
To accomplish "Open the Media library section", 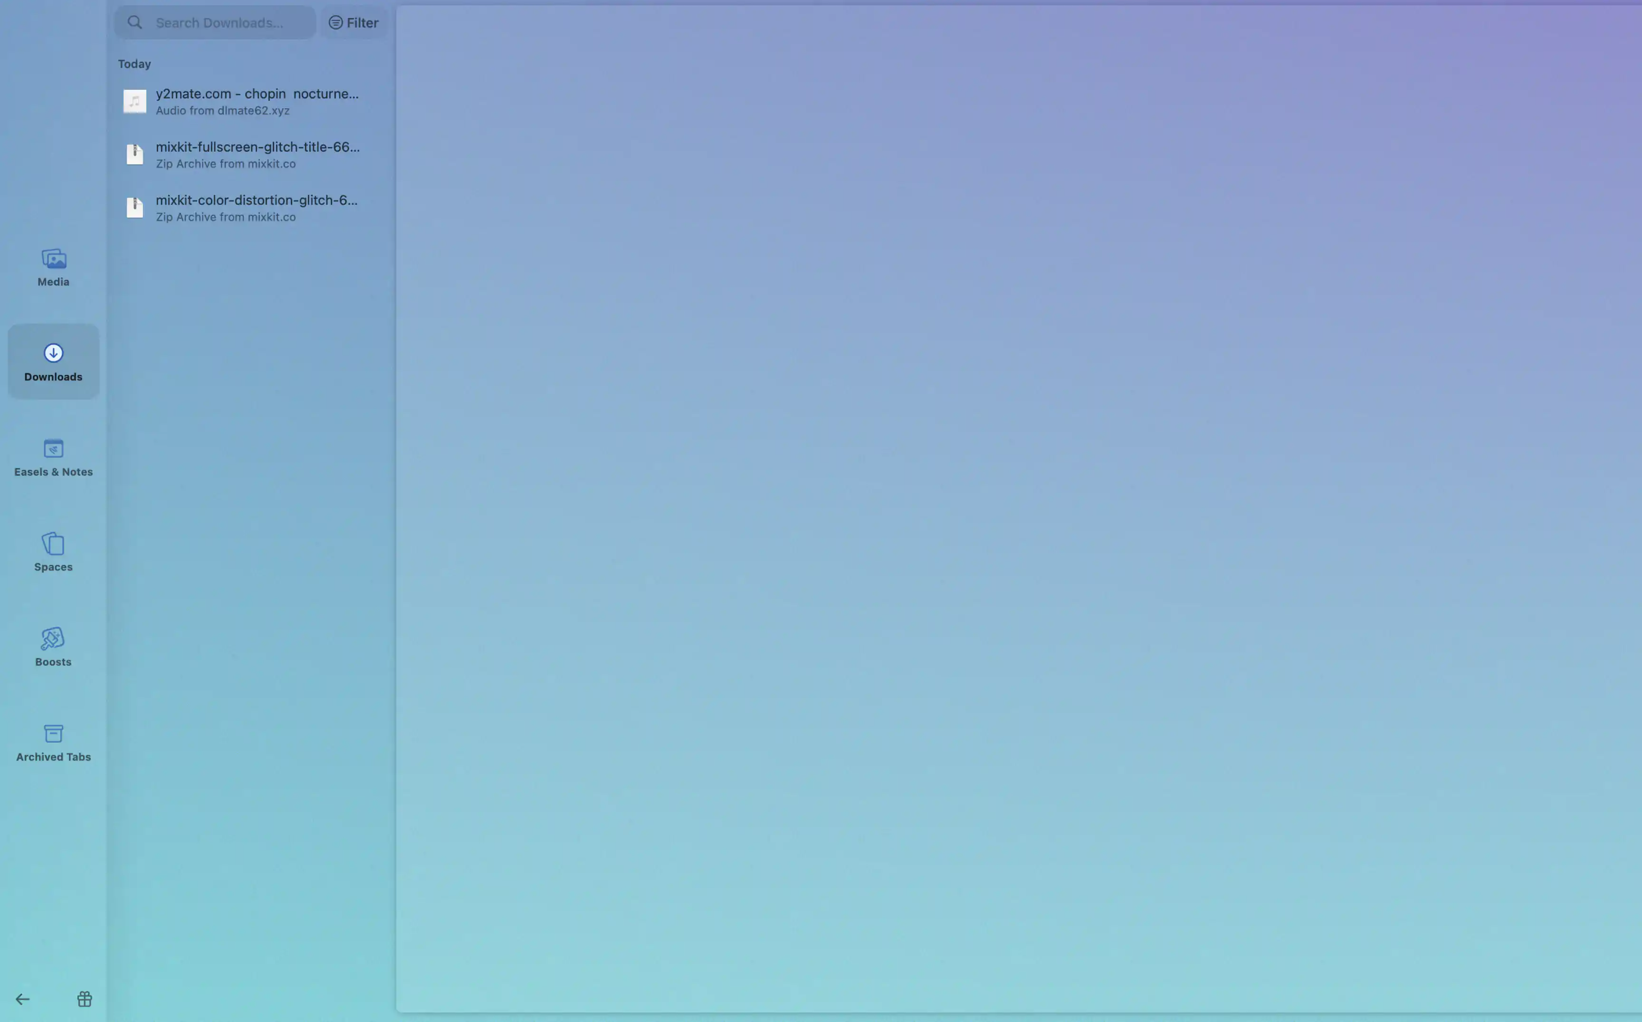I will [54, 267].
